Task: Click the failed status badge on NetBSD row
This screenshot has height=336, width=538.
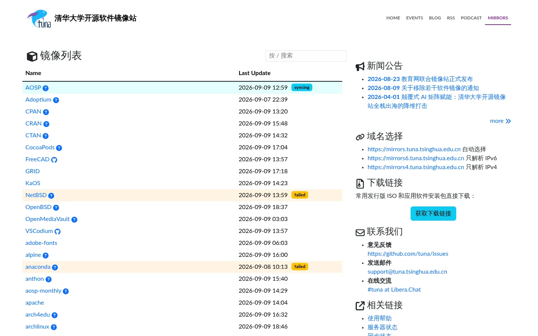Action: tap(300, 195)
